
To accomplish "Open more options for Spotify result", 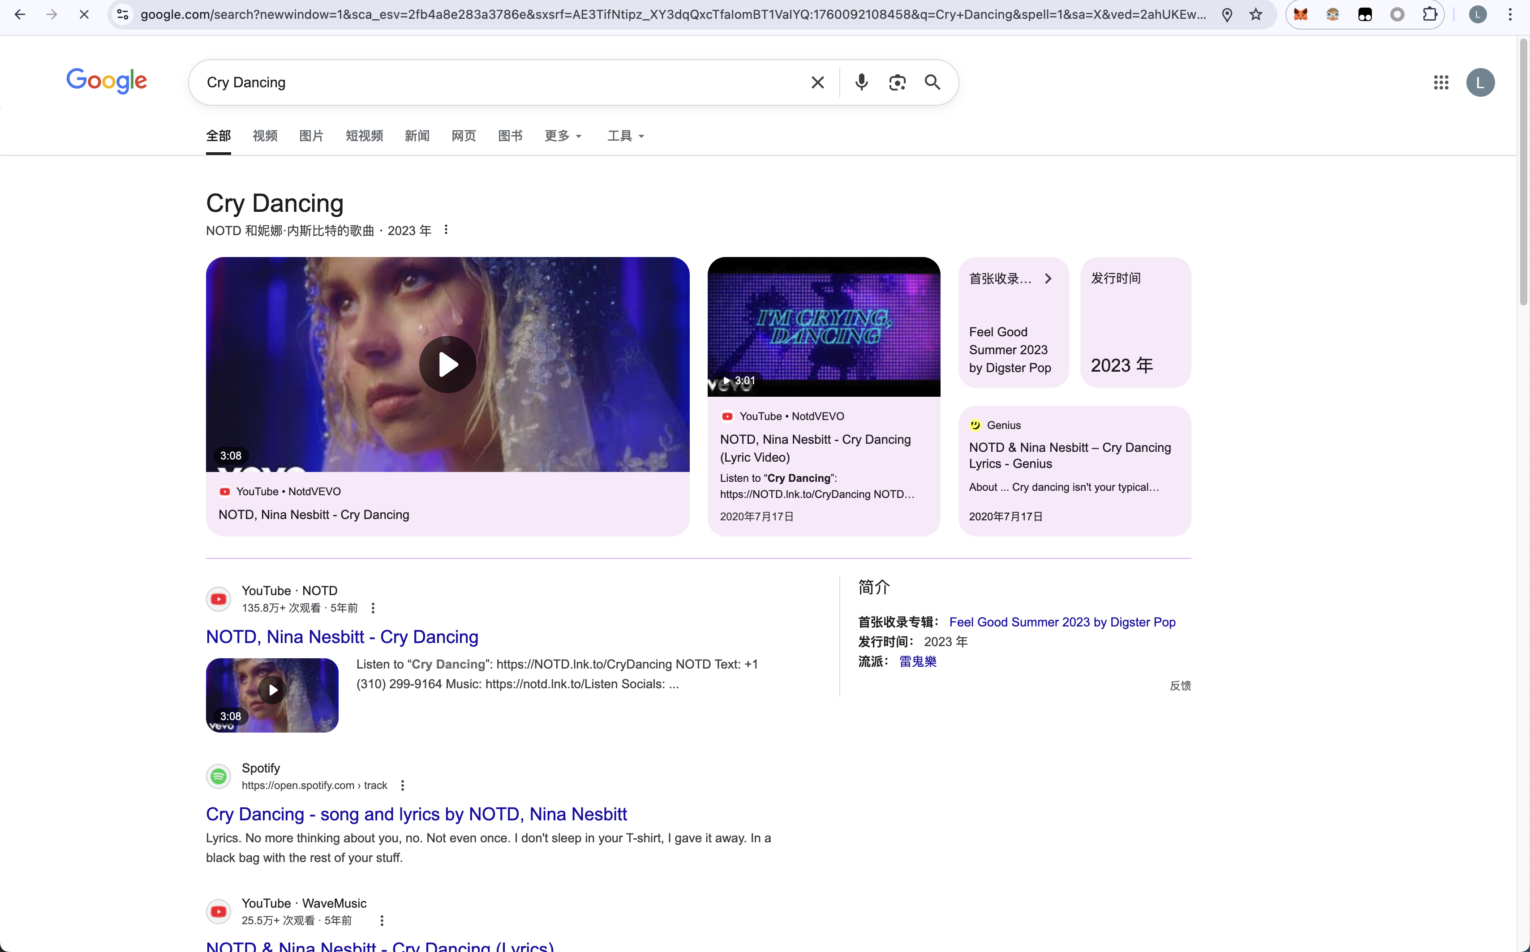I will click(x=403, y=785).
